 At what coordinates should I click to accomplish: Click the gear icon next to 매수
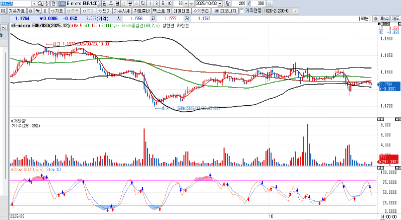coord(374,18)
